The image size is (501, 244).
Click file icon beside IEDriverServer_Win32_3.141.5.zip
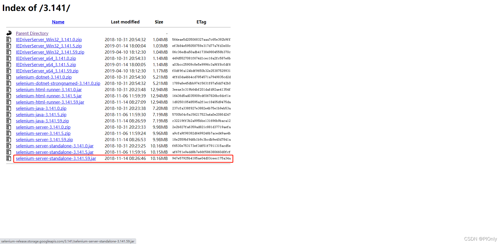pos(9,46)
